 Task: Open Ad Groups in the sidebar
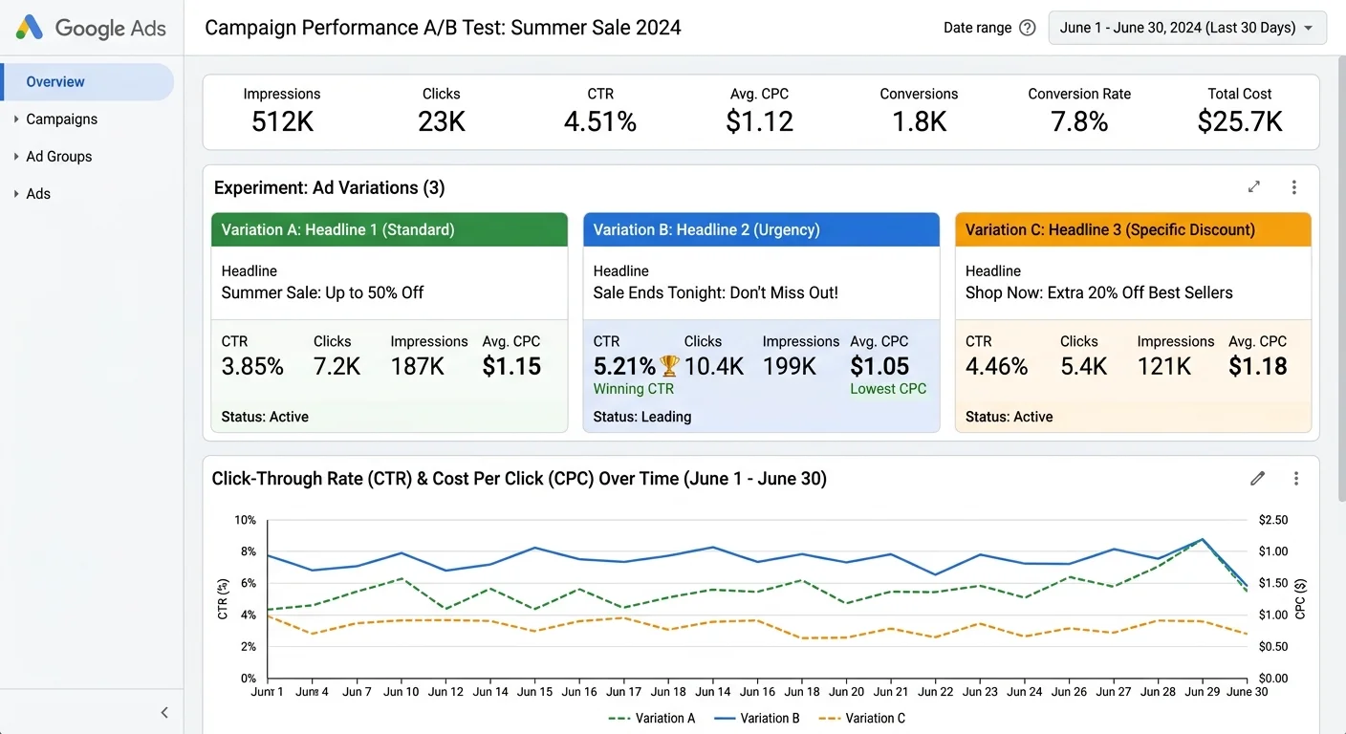(59, 157)
